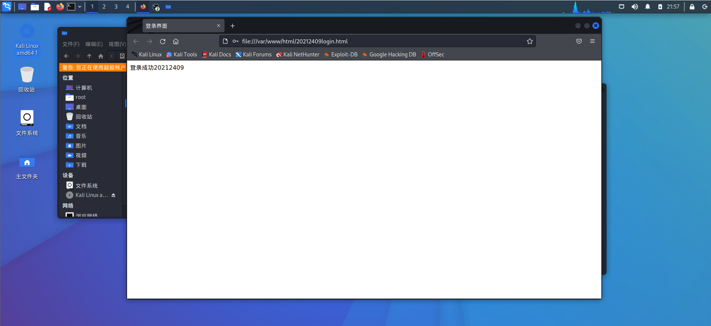Screen dimensions: 711x326
Task: Click the file manager back arrow
Action: (x=66, y=56)
